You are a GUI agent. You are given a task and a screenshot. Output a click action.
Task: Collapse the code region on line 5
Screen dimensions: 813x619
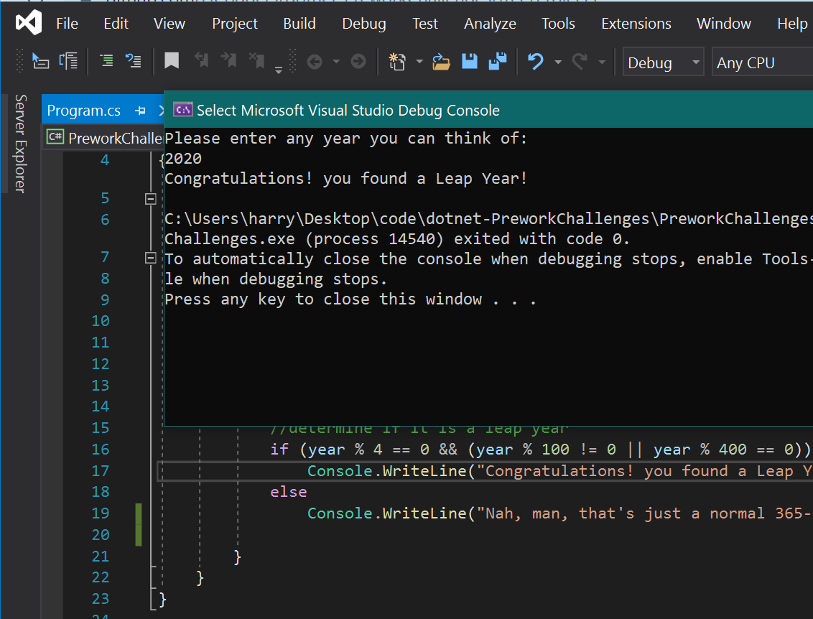click(150, 197)
